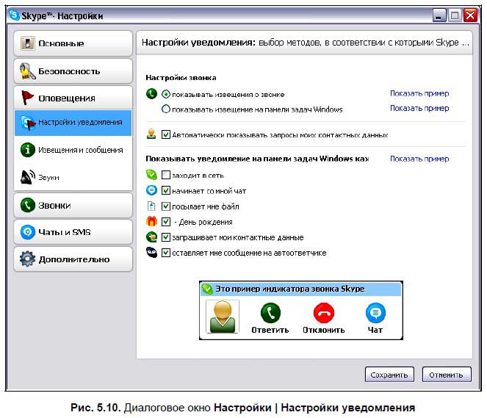
Task: Uncheck посылает мне файл checkbox
Action: 166,206
